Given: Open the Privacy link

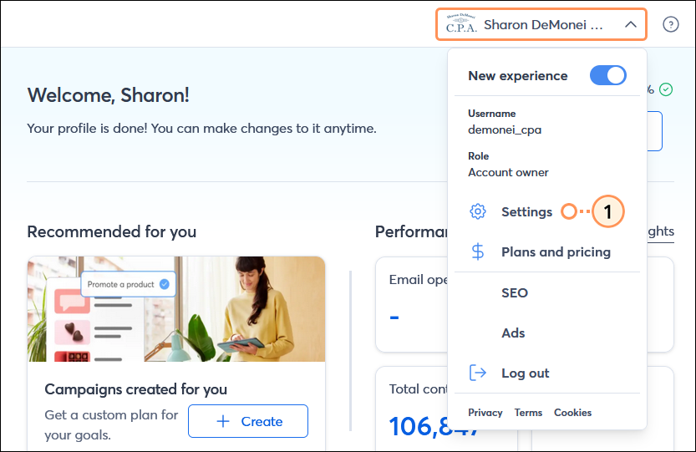Looking at the screenshot, I should coord(485,413).
